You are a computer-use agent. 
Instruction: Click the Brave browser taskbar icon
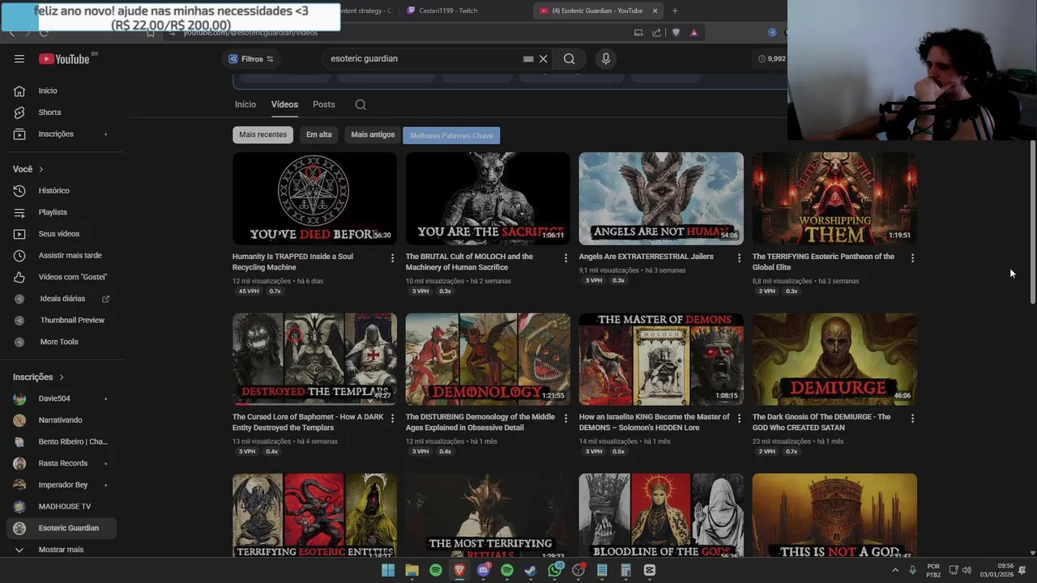tap(459, 570)
